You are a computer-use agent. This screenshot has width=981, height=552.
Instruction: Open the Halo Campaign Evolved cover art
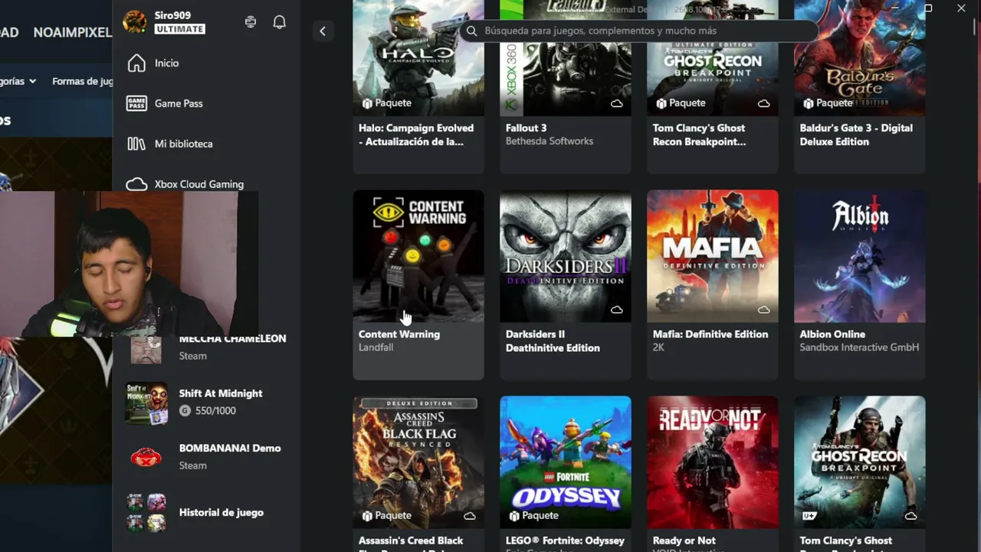pos(418,58)
